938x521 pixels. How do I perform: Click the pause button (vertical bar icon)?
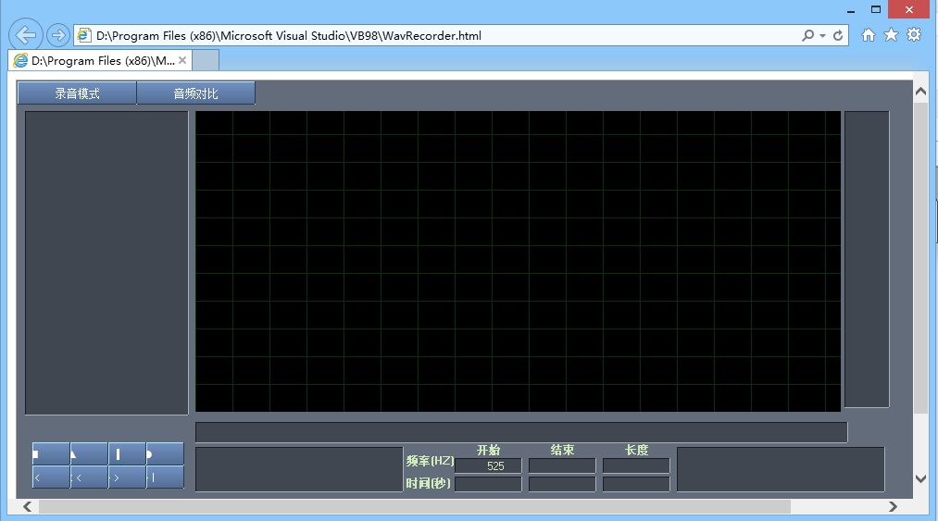click(x=127, y=454)
